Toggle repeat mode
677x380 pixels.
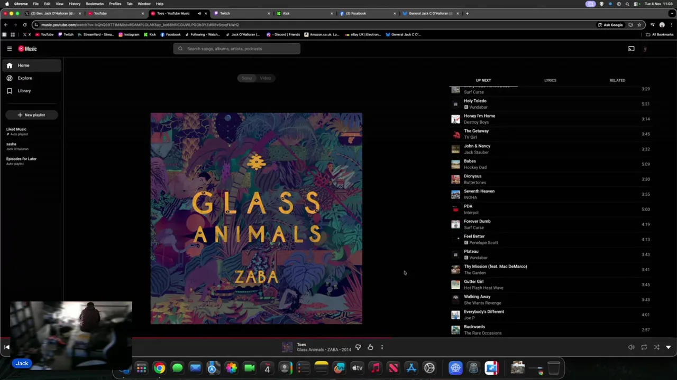pyautogui.click(x=644, y=347)
